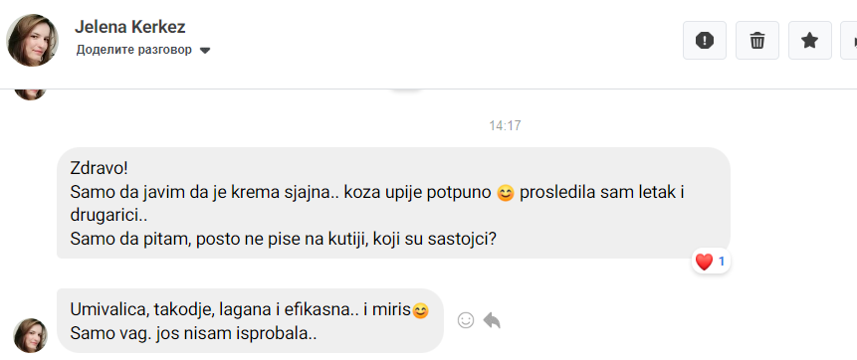Viewport: 857px width, 360px height.
Task: Expand the Доделите разговор dropdown arrow
Action: tap(205, 51)
